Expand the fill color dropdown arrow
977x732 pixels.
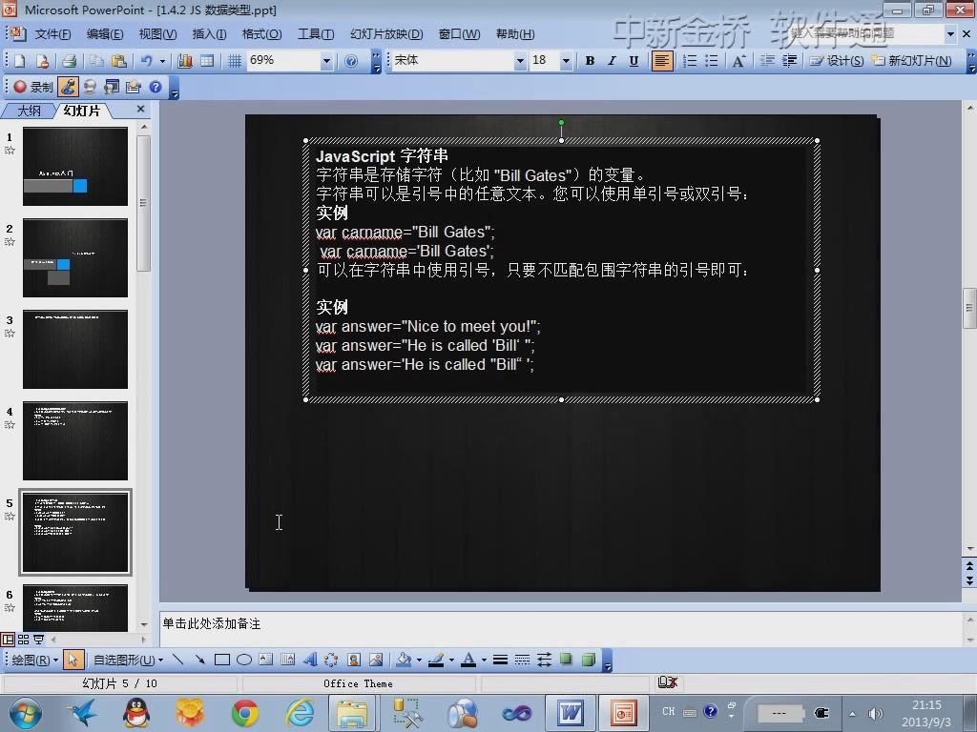click(420, 660)
